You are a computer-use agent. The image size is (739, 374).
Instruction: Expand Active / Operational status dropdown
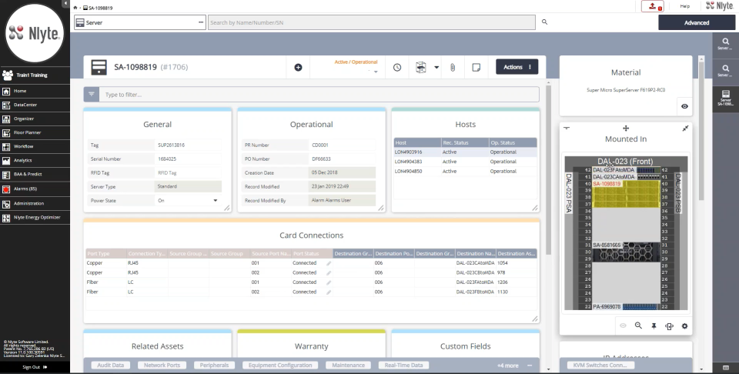coord(376,72)
